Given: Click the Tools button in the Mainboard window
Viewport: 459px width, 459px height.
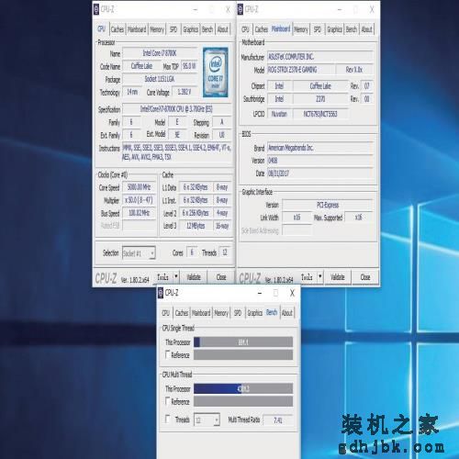Looking at the screenshot, I should point(307,277).
